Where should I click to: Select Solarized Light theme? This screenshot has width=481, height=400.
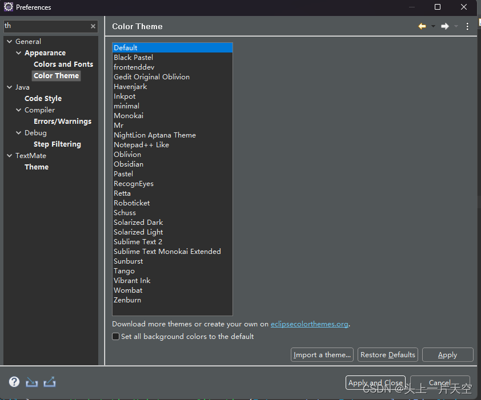173,232
